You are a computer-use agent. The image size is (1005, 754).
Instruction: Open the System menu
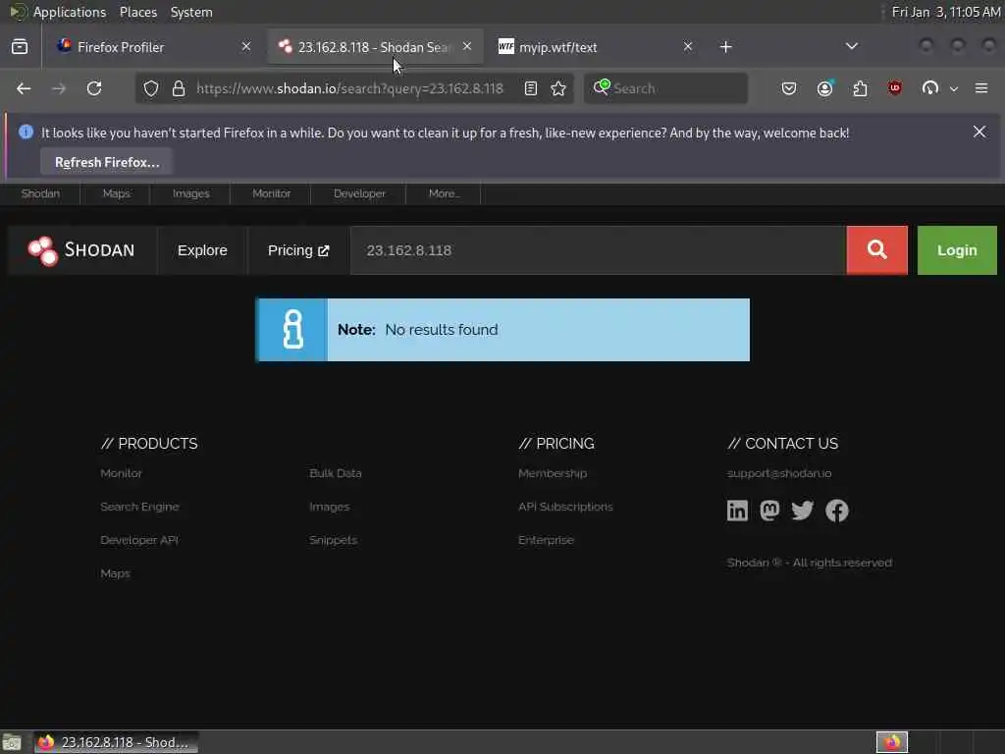(191, 12)
